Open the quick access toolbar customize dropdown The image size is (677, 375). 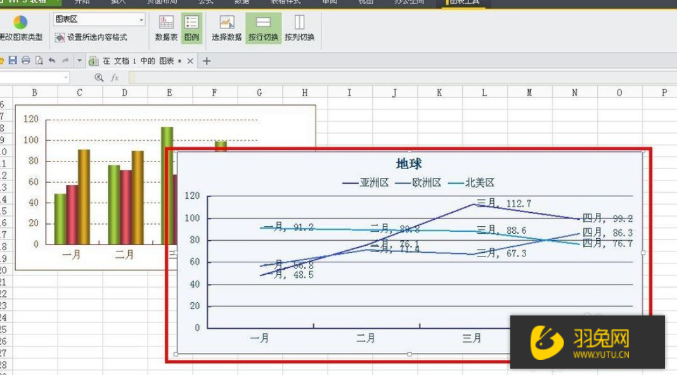[79, 60]
